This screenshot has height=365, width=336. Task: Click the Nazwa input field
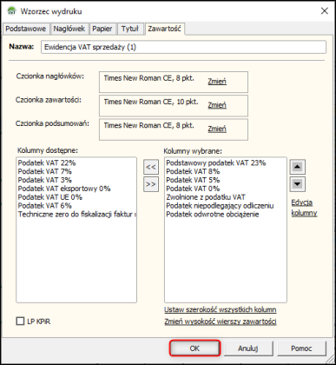[183, 47]
